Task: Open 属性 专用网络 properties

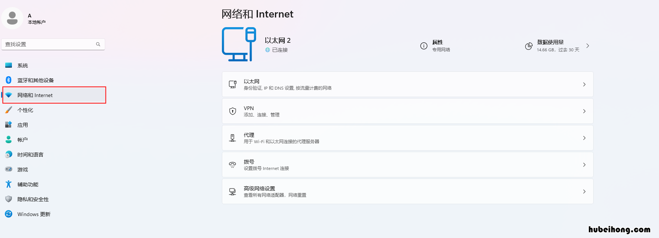Action: pyautogui.click(x=435, y=46)
